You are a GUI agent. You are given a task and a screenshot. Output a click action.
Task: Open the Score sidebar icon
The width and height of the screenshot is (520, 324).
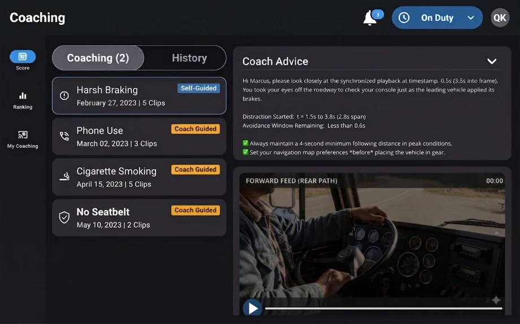(x=23, y=56)
